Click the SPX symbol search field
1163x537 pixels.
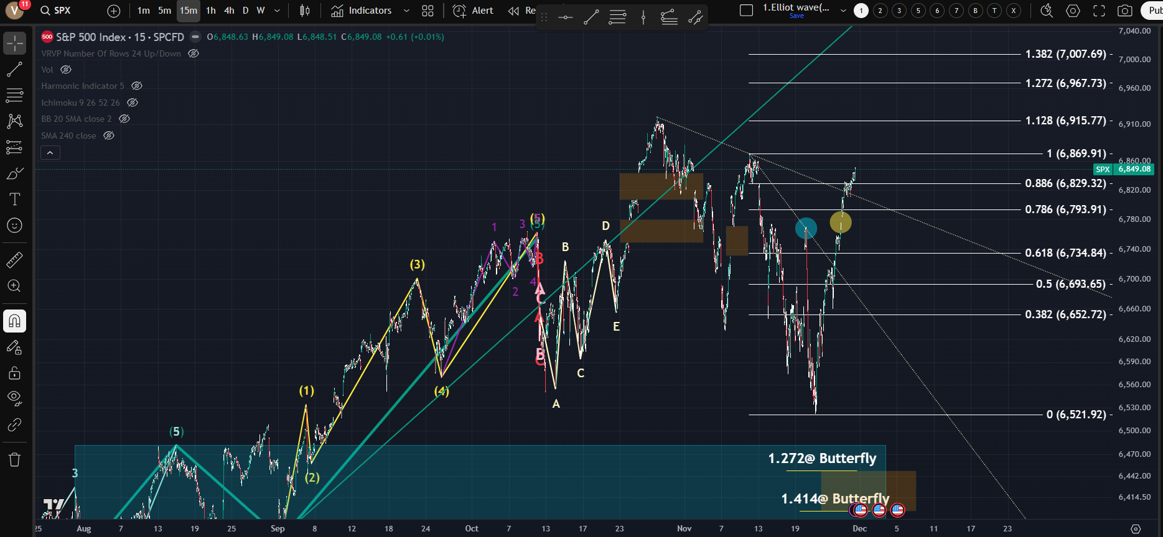click(62, 11)
